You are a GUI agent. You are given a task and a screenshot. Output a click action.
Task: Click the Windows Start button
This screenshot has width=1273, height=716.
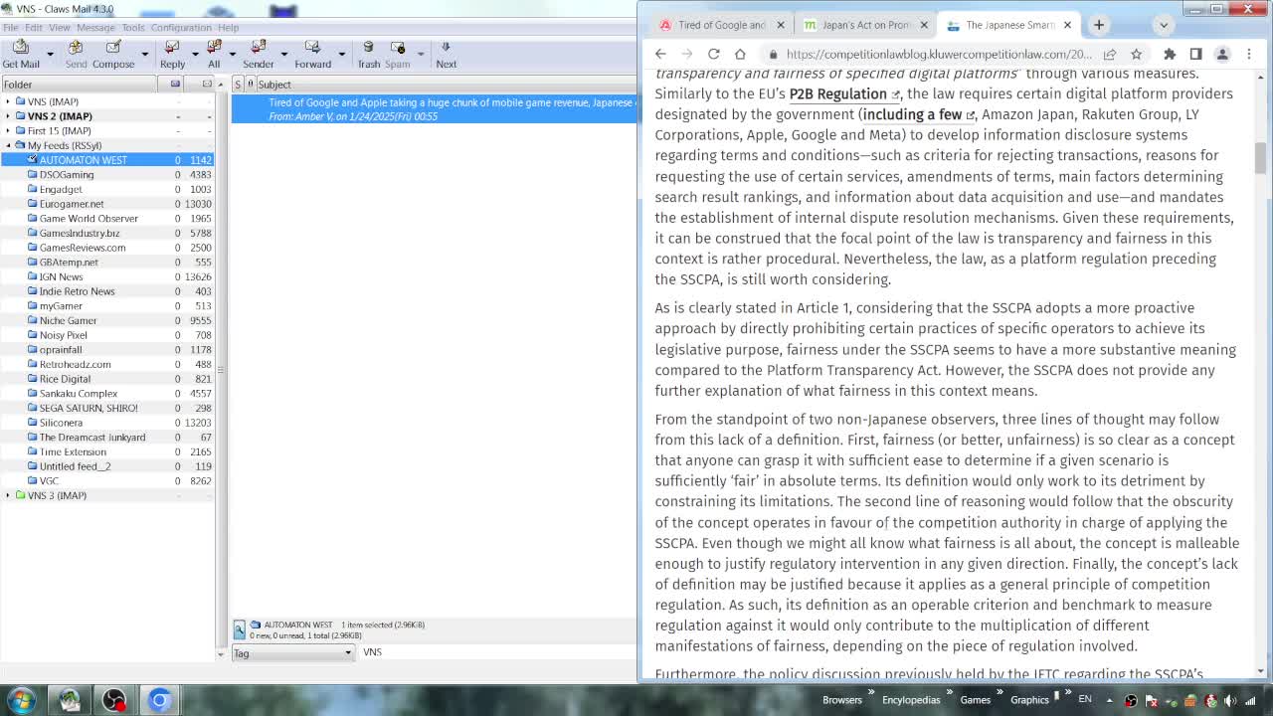[22, 700]
